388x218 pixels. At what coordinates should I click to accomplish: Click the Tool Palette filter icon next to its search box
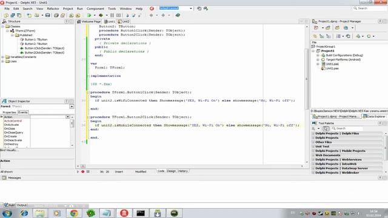click(x=326, y=128)
